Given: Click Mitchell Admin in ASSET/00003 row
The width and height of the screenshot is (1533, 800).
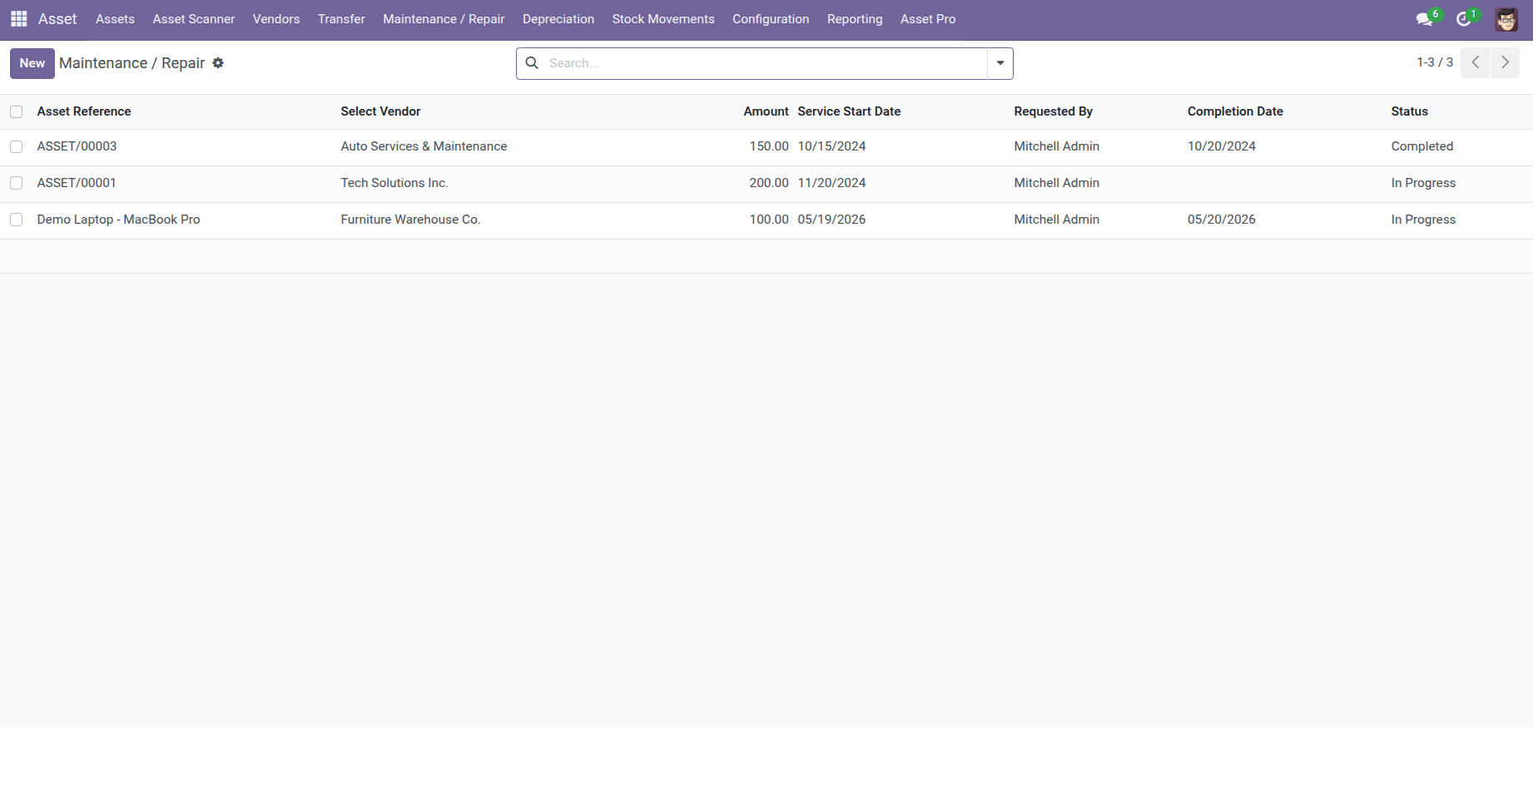Looking at the screenshot, I should (x=1056, y=146).
